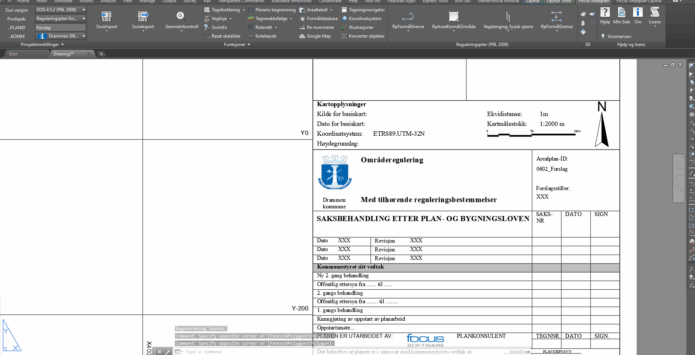Switch to the Focus Arealplan Layout tab
The image size is (695, 355).
click(x=638, y=1)
